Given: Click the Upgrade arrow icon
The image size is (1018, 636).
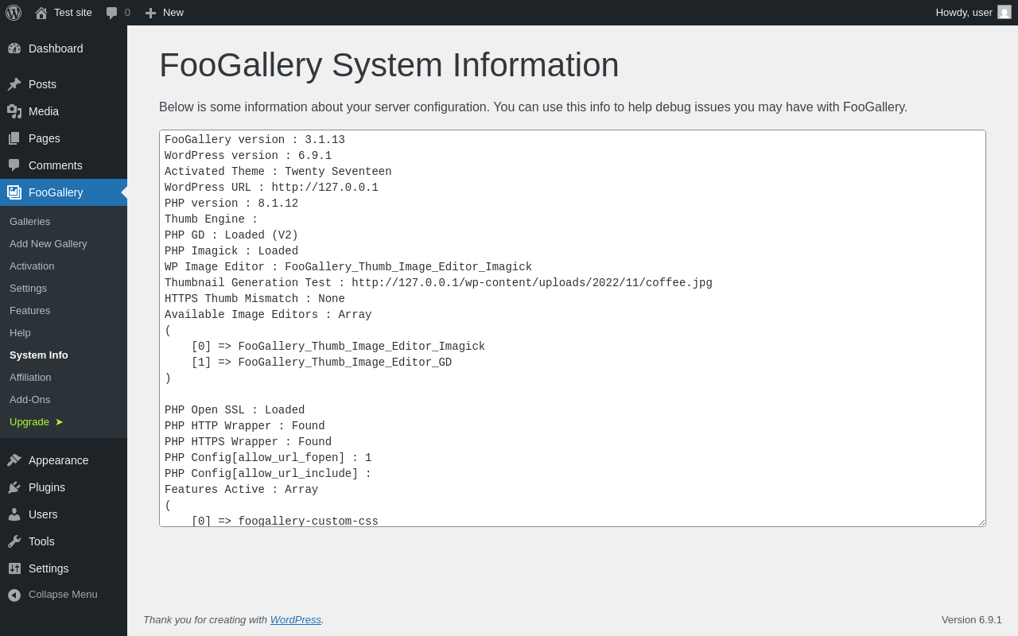Looking at the screenshot, I should point(59,422).
